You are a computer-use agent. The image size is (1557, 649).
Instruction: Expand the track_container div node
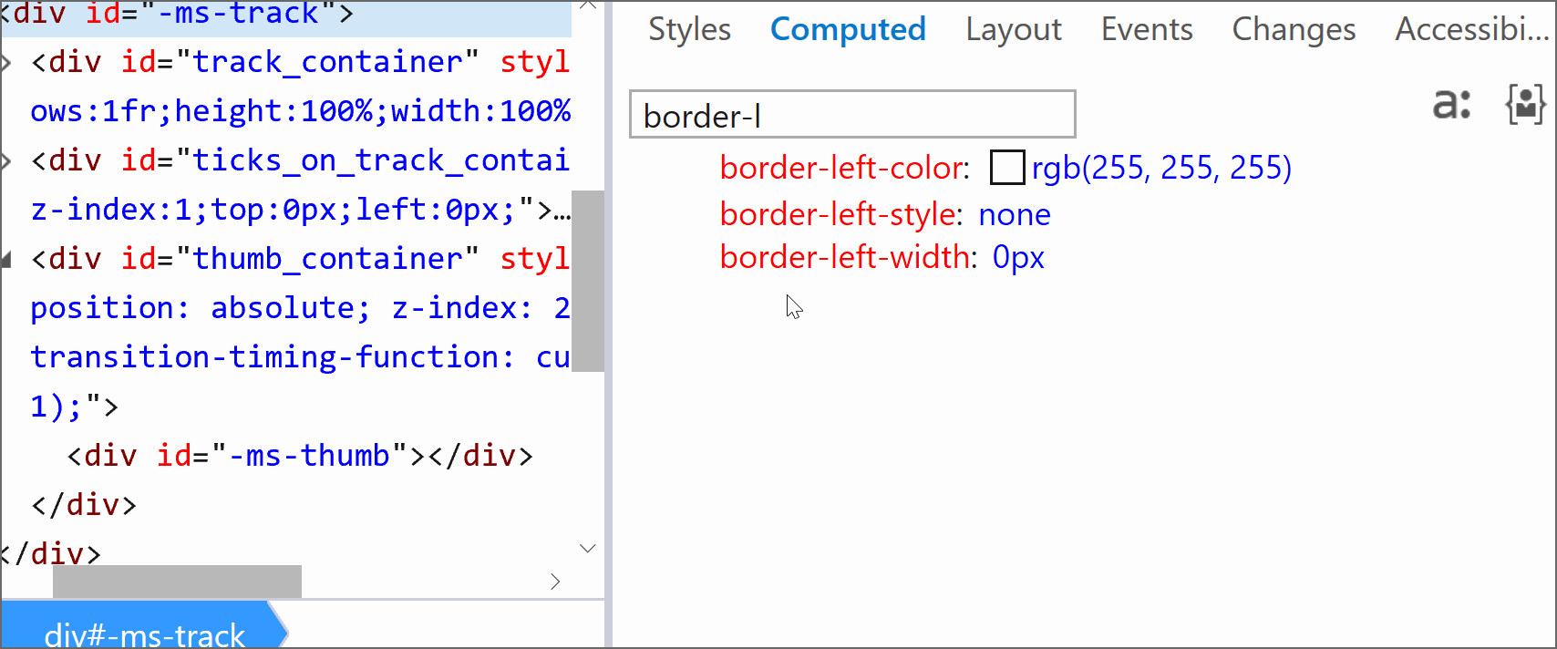[7, 63]
